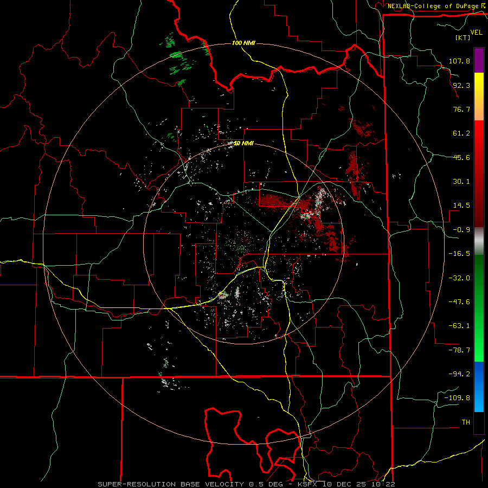Click the -94.2 legend value
Viewport: 488px width, 488px height.
point(459,374)
